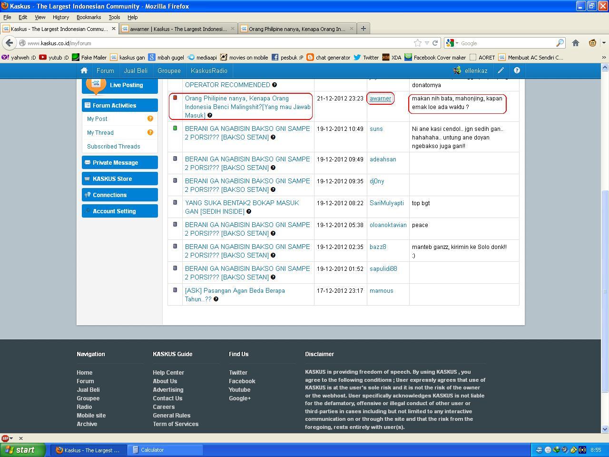This screenshot has width=609, height=457.
Task: Click the Kaskus home icon in navbar
Action: 84,70
